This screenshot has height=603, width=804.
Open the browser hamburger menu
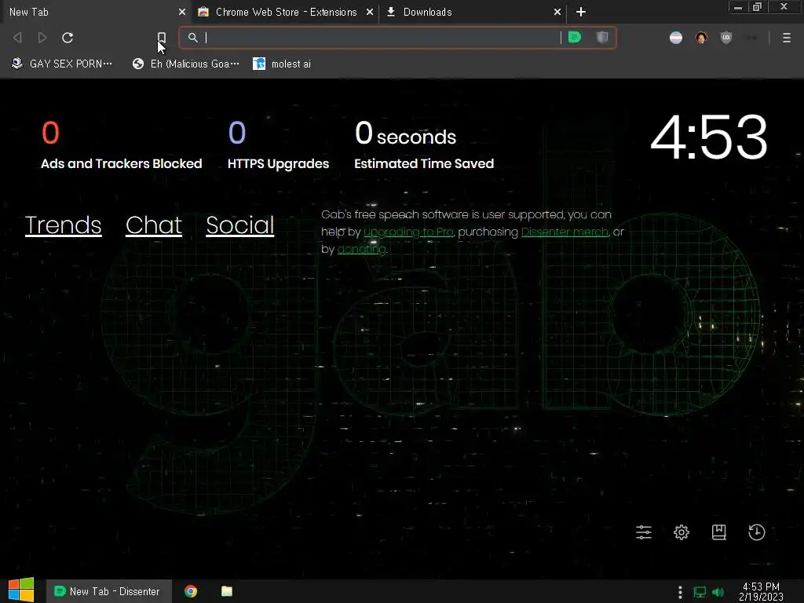coord(787,38)
